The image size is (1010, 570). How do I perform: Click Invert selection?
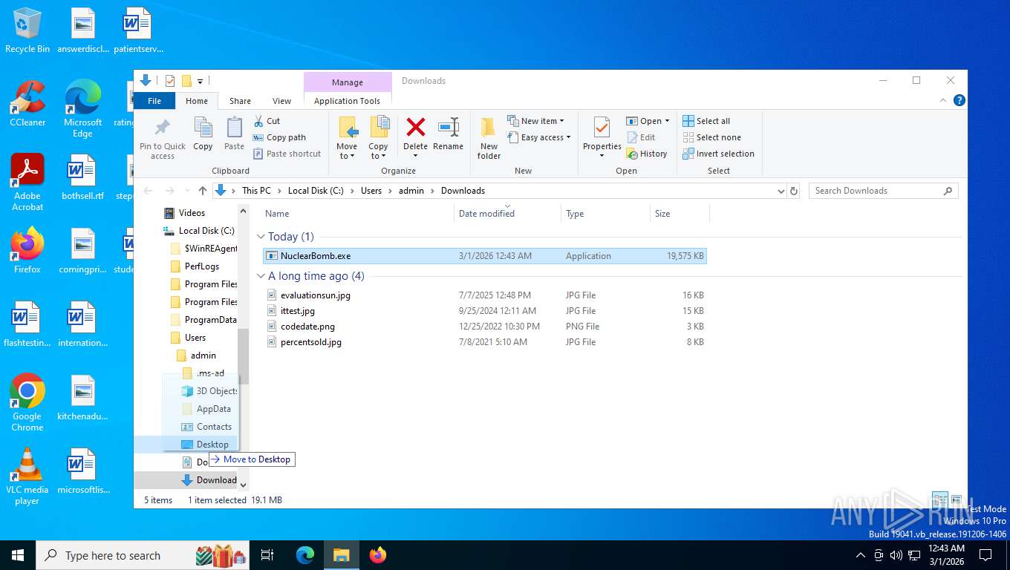click(718, 154)
